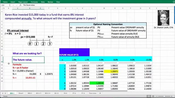
Task: Open the Page Layout ribbon tab
Action: pyautogui.click(x=23, y=2)
